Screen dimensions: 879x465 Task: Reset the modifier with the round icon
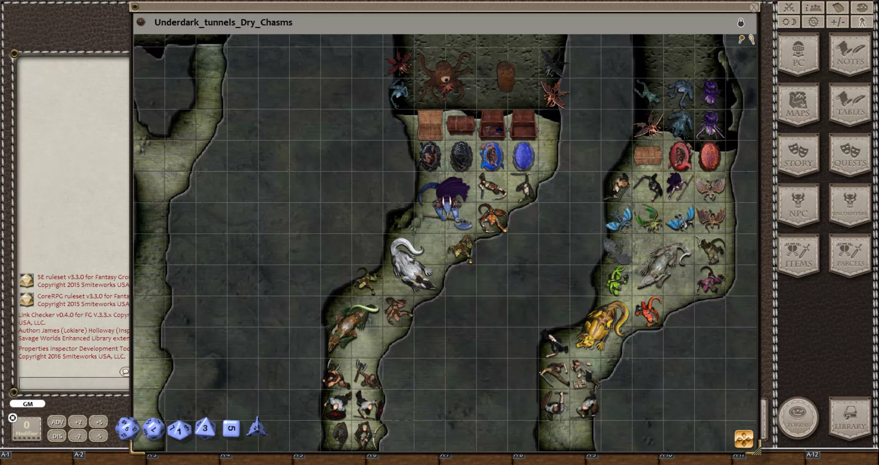click(x=13, y=418)
